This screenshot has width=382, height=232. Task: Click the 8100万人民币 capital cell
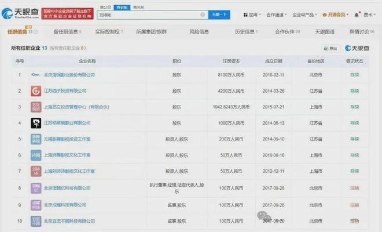231,75
